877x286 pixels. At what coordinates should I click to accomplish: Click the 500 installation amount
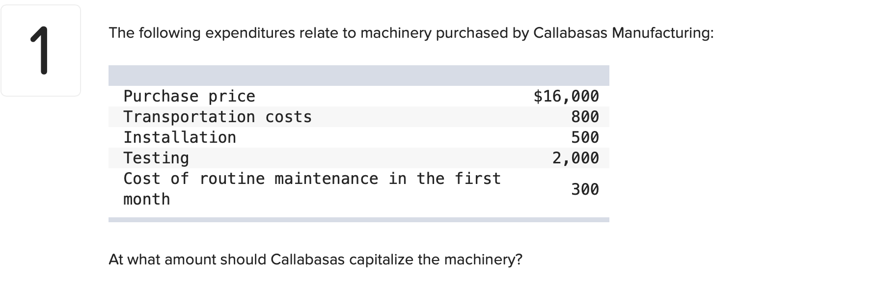click(585, 137)
